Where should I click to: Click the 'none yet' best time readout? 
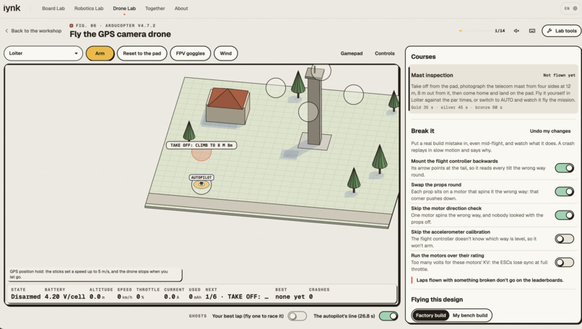pos(290,297)
